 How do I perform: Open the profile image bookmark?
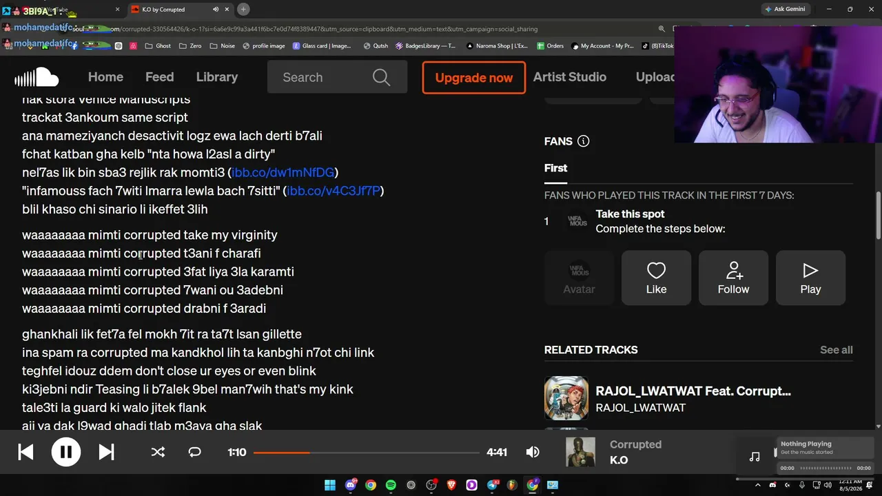click(263, 46)
